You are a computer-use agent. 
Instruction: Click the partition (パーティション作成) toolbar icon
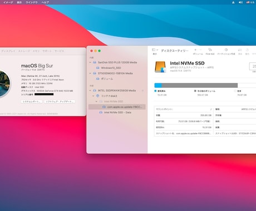coord(226,50)
